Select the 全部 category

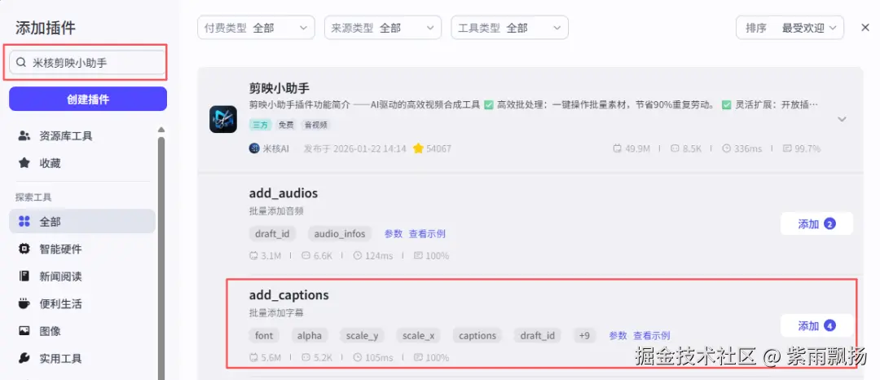82,222
